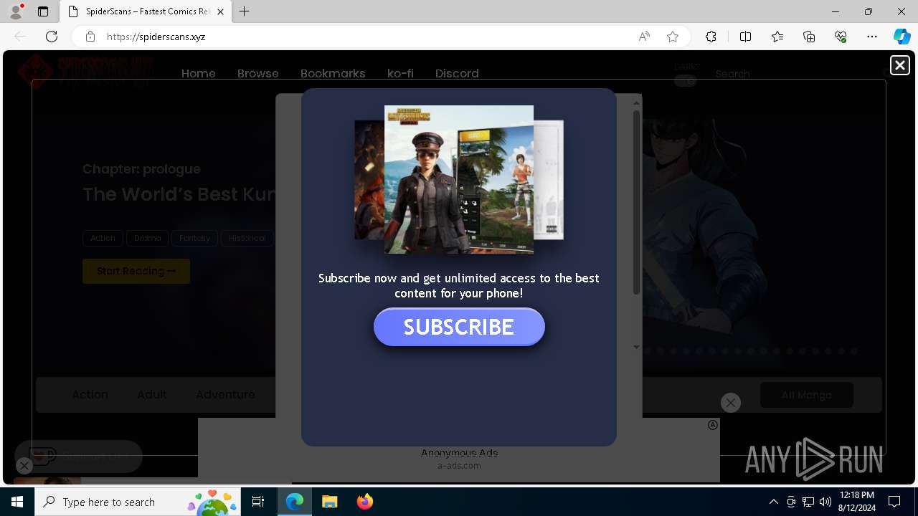This screenshot has width=918, height=516.
Task: Open Microsoft Edge from the taskbar
Action: [295, 502]
